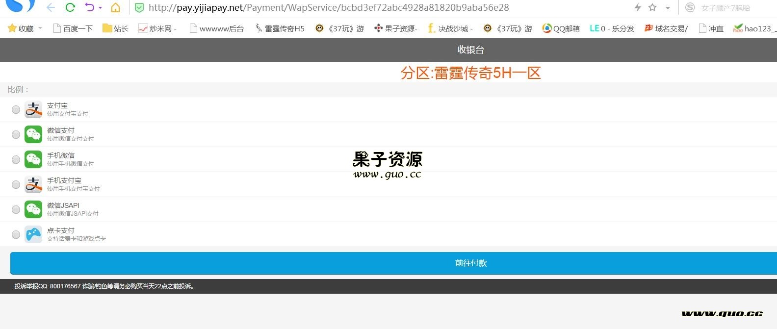This screenshot has width=777, height=329.
Task: Reload the page with refresh icon
Action: coord(70,7)
